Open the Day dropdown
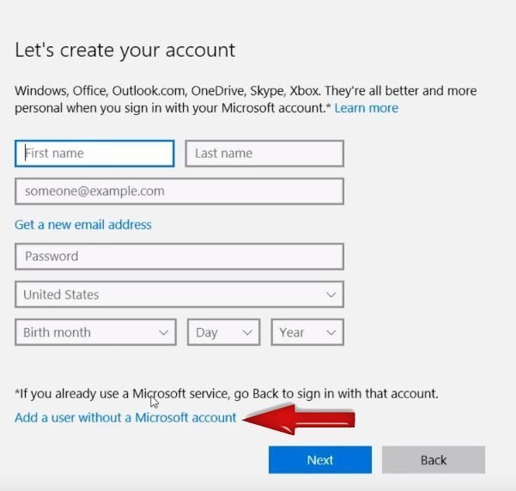516x491 pixels. tap(224, 332)
